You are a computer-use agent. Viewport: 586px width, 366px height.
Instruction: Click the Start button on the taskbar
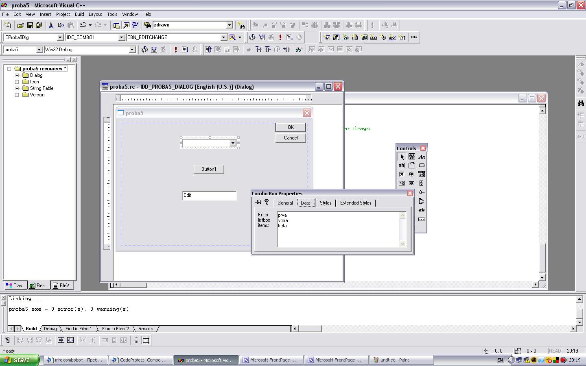pyautogui.click(x=20, y=360)
